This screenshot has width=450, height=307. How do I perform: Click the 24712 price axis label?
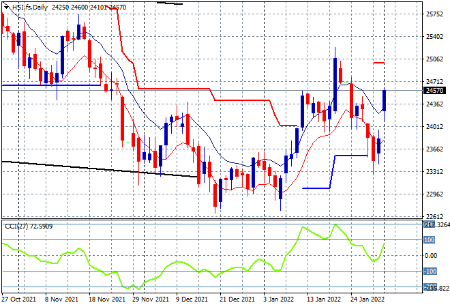[434, 82]
